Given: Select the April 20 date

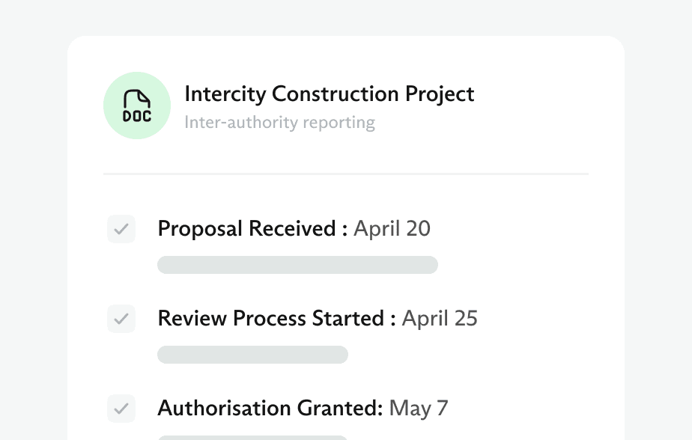Looking at the screenshot, I should 392,229.
